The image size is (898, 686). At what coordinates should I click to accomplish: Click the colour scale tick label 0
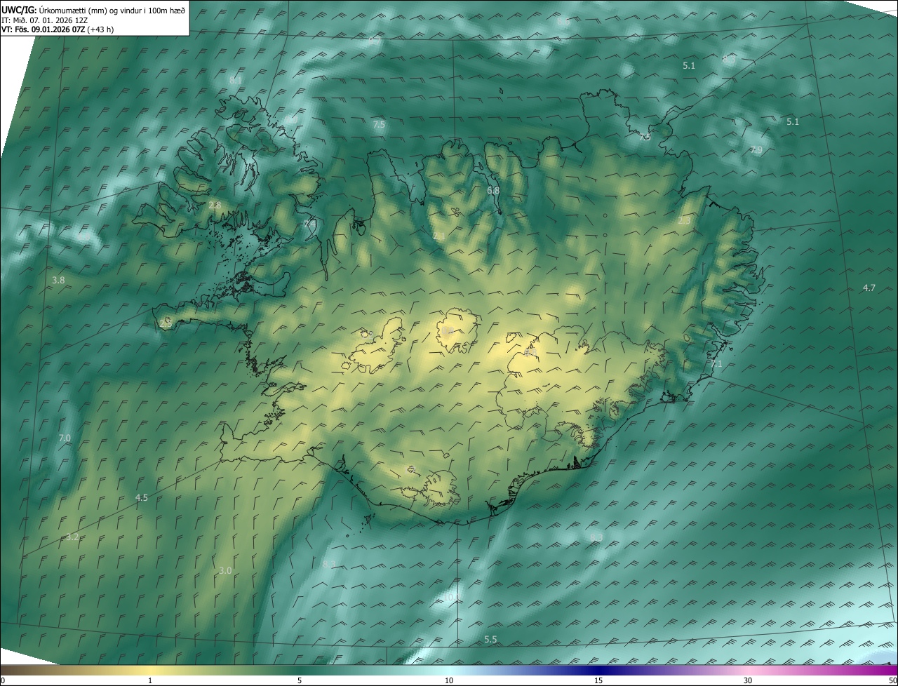point(2,680)
